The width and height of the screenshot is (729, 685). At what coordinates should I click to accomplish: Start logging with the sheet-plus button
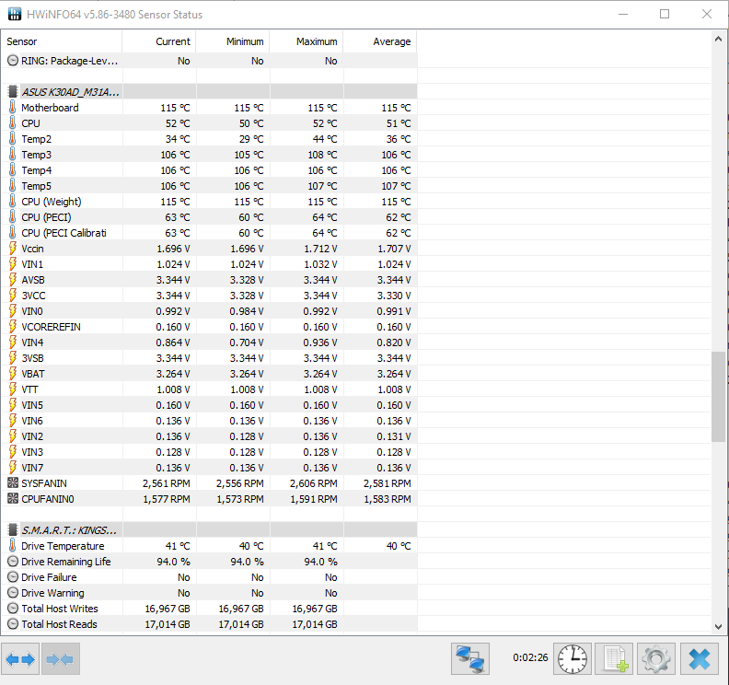tap(614, 658)
